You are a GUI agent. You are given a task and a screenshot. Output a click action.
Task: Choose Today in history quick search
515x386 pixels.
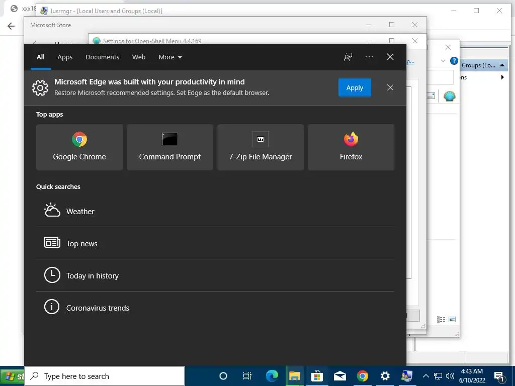click(x=215, y=275)
